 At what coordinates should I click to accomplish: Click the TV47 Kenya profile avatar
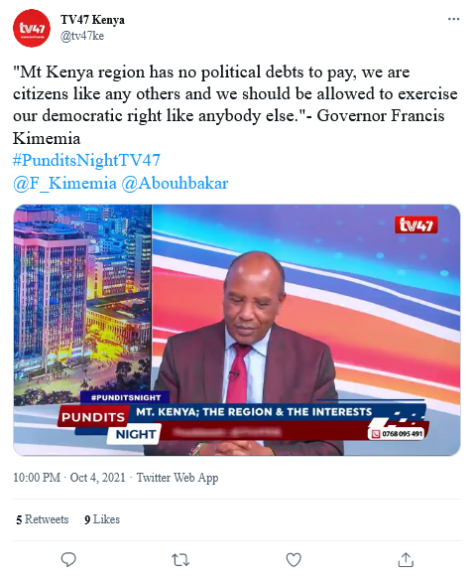point(32,29)
